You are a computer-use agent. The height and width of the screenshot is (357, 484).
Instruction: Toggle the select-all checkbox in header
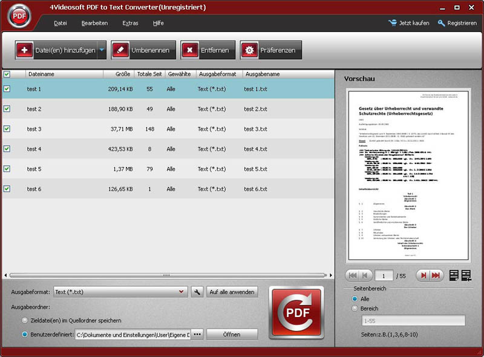(7, 74)
